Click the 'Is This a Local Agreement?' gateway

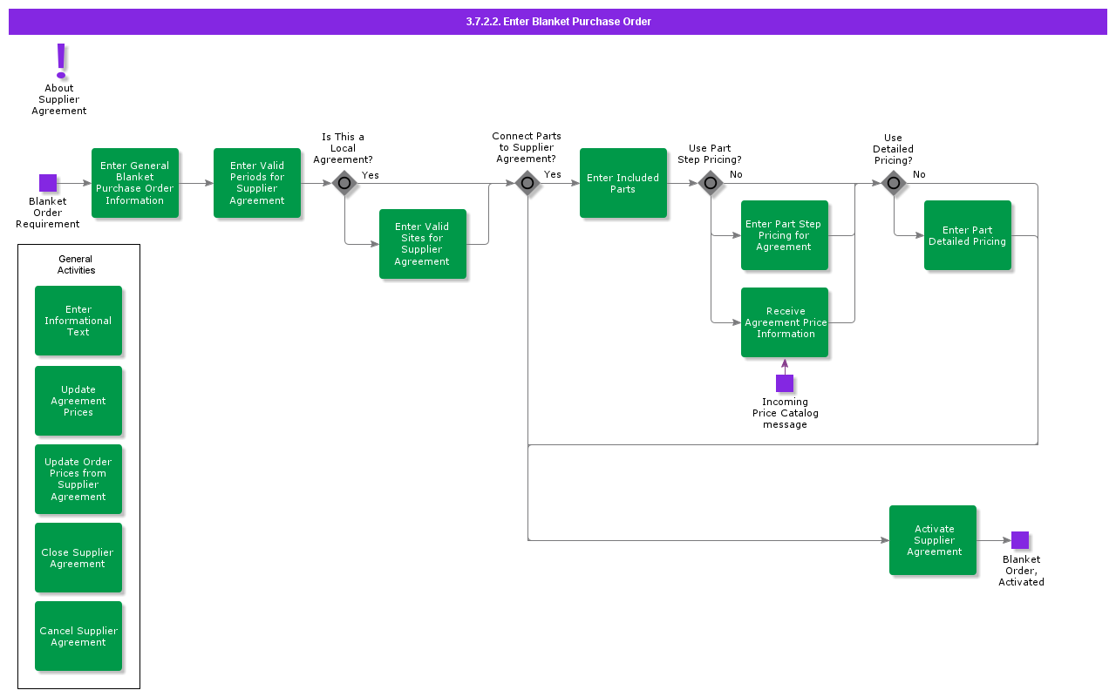tap(344, 183)
